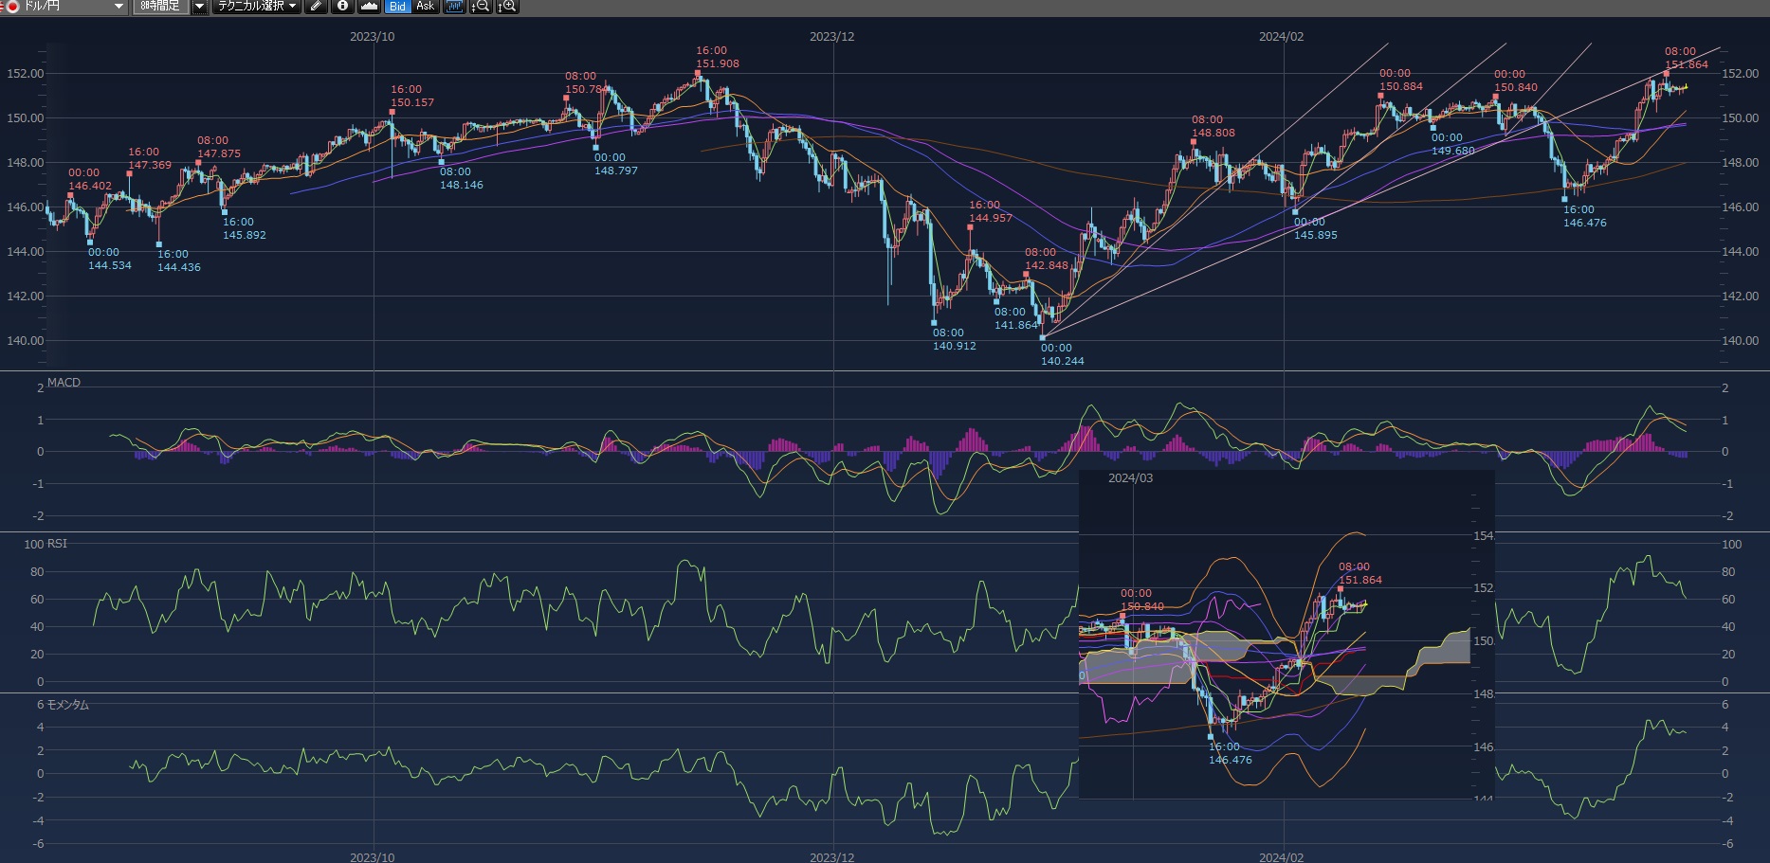The image size is (1770, 863).
Task: Click the candlestick display icon beside Ask
Action: pyautogui.click(x=455, y=7)
